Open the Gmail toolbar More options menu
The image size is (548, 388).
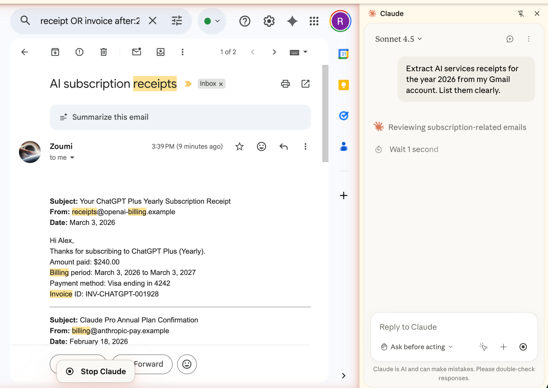point(182,52)
